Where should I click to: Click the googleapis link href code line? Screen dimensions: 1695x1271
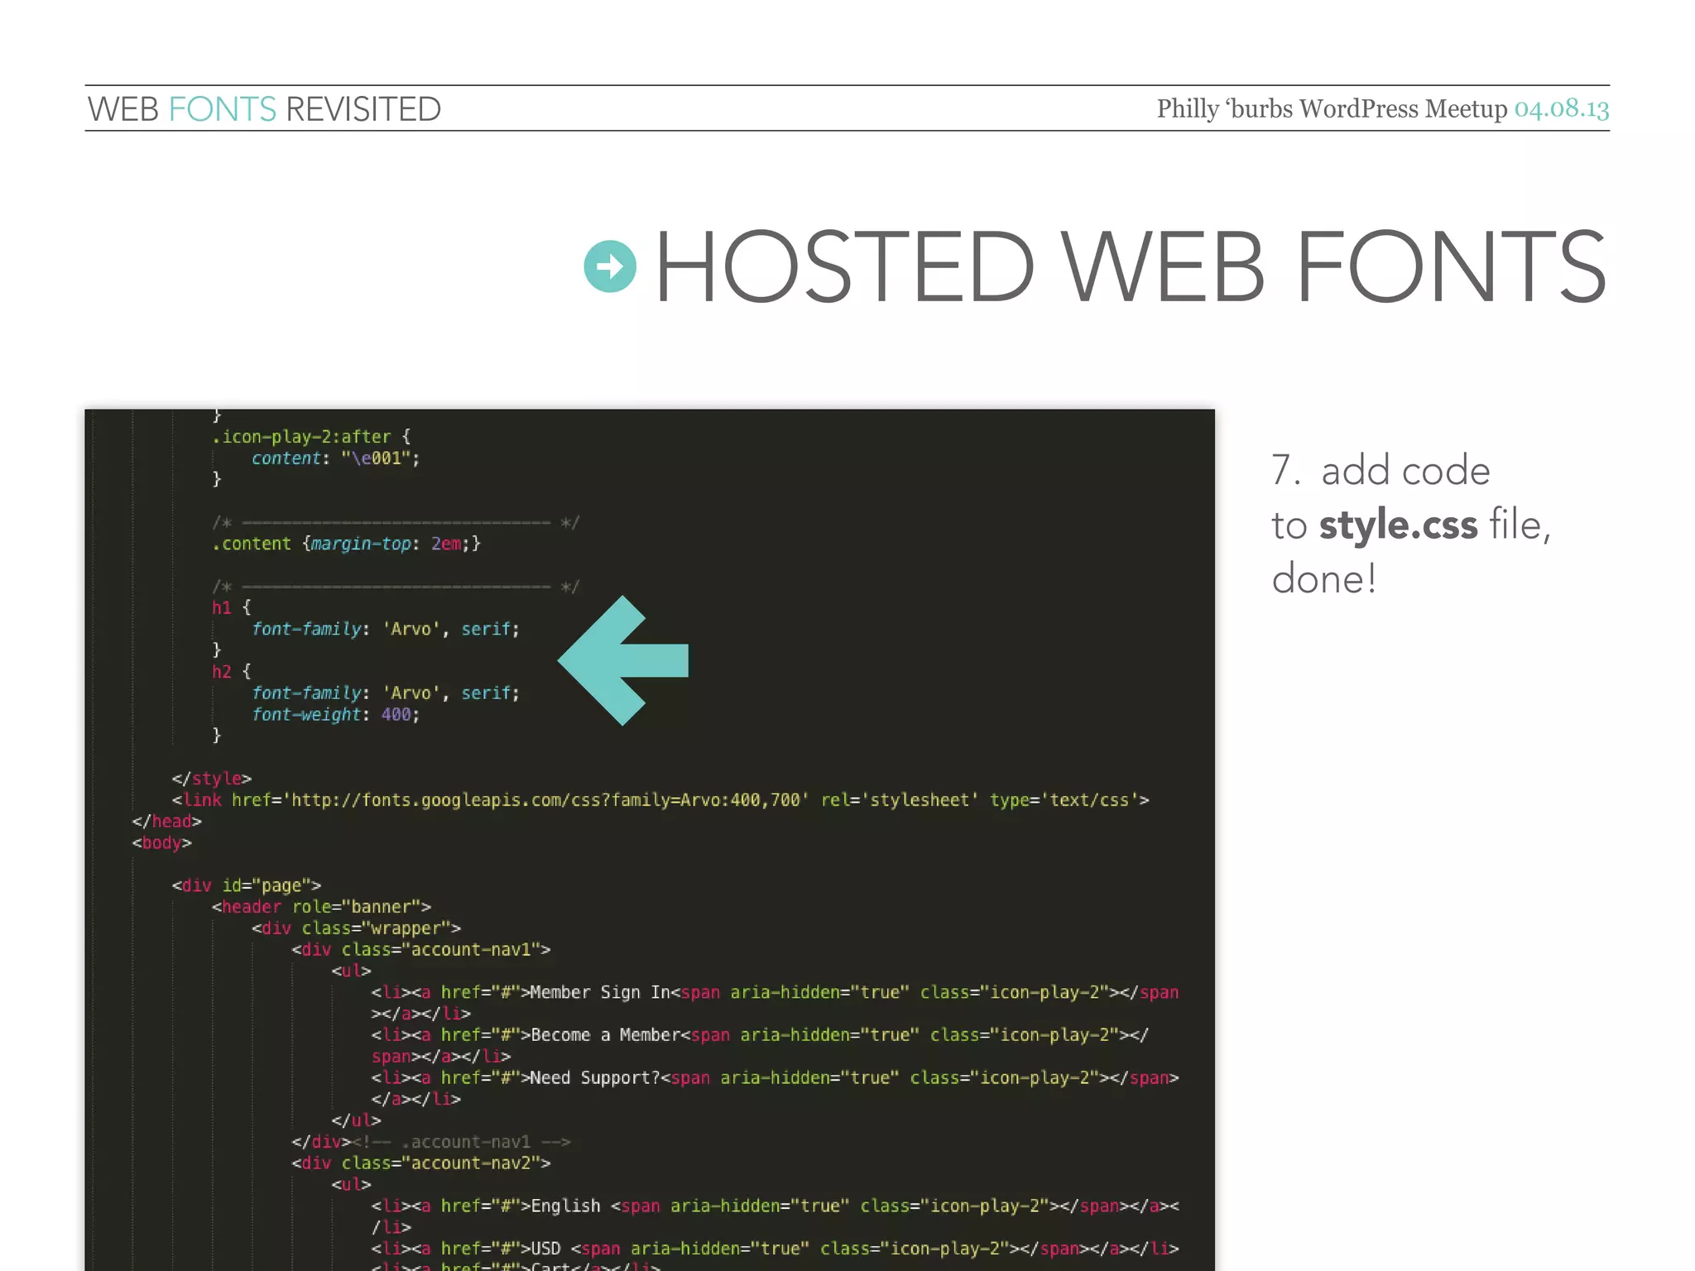click(660, 800)
